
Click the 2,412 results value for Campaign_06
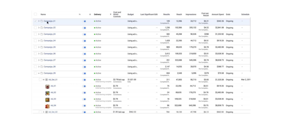point(167,54)
